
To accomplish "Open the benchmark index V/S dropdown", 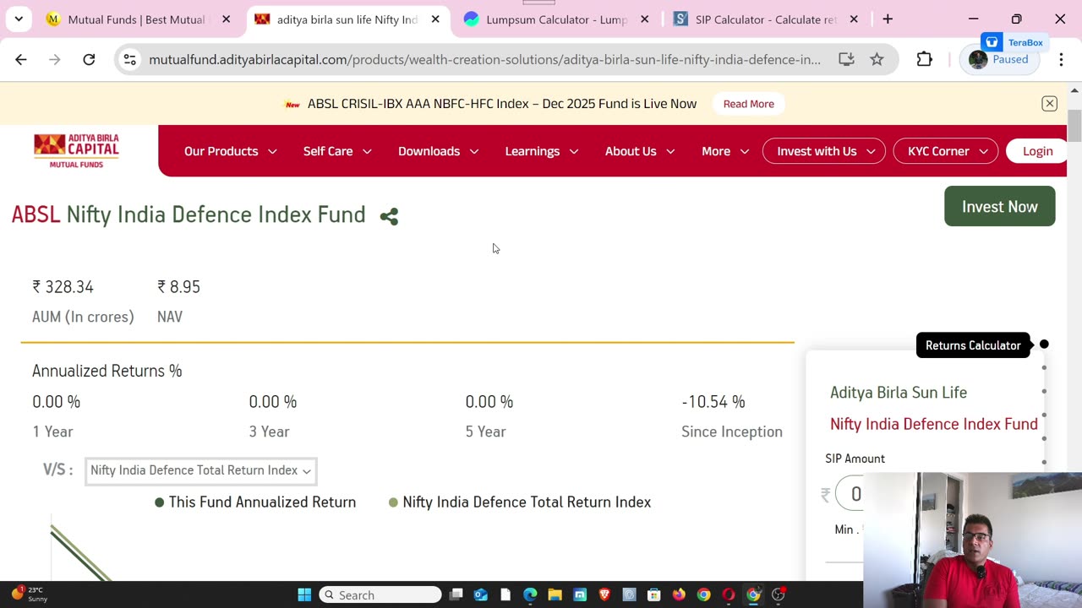I will click(200, 470).
